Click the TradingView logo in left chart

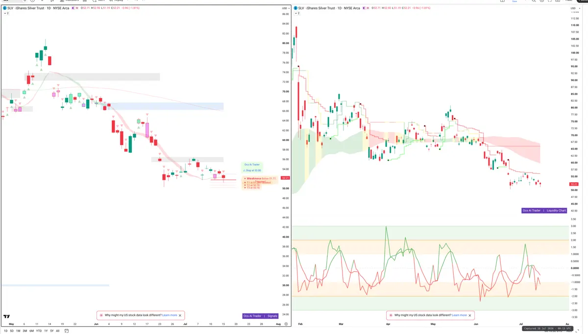[7, 317]
